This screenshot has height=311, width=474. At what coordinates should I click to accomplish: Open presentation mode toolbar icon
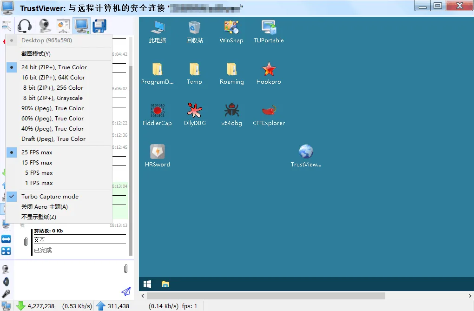click(x=63, y=26)
